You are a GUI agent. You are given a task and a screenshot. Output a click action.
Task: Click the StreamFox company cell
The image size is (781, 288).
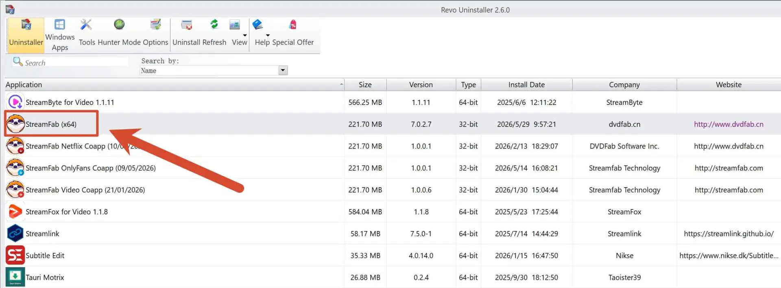624,212
